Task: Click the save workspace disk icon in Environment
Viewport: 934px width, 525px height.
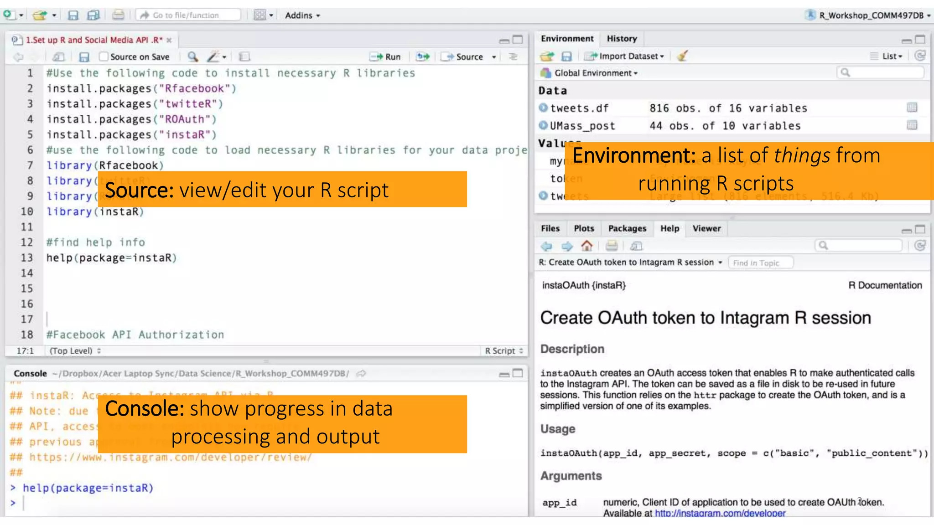Action: (x=566, y=56)
